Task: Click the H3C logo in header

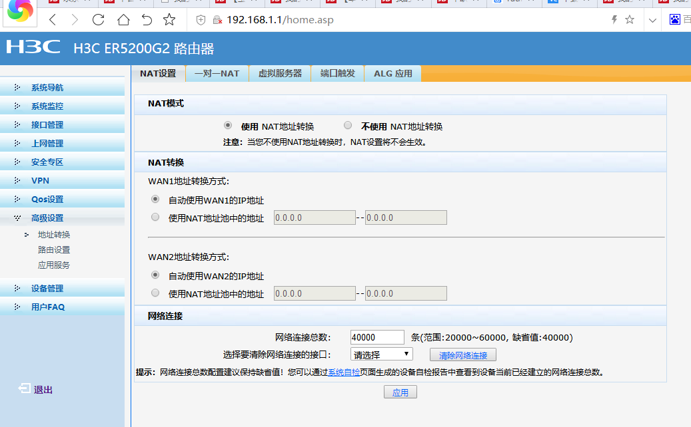Action: point(33,47)
